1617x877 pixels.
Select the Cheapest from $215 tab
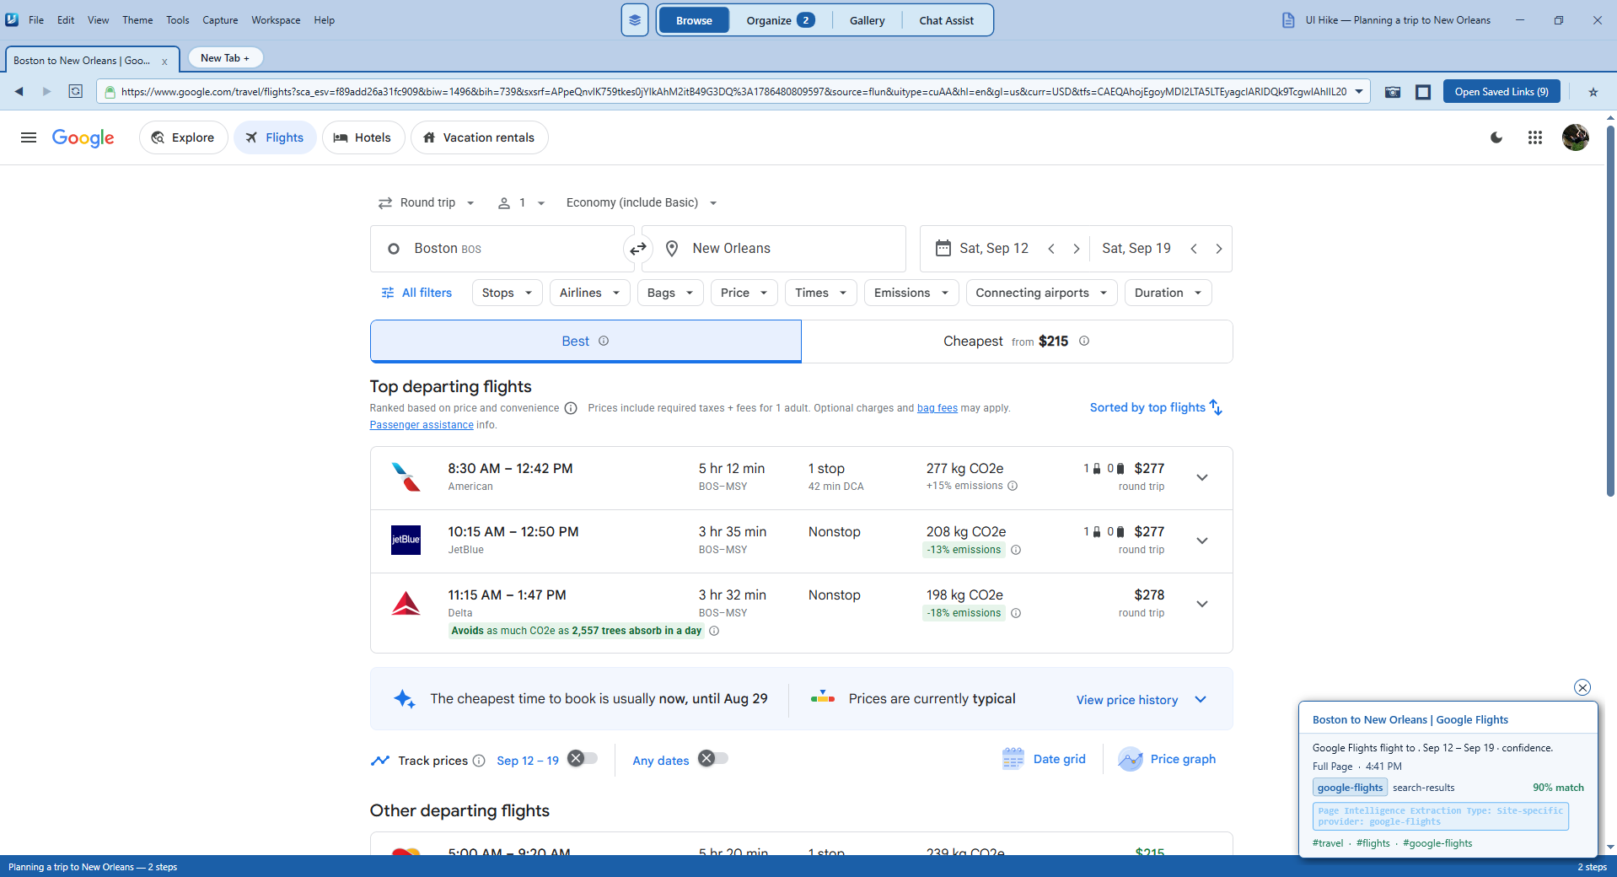coord(1017,342)
